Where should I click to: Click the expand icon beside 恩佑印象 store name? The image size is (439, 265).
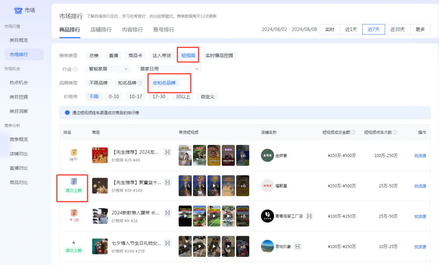(297, 246)
